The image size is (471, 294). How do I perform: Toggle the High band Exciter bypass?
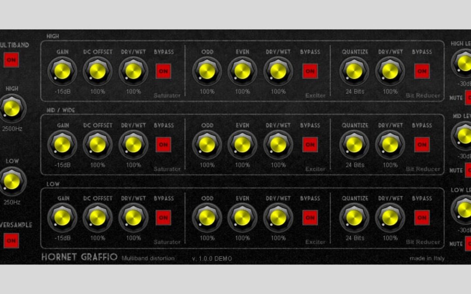point(310,71)
